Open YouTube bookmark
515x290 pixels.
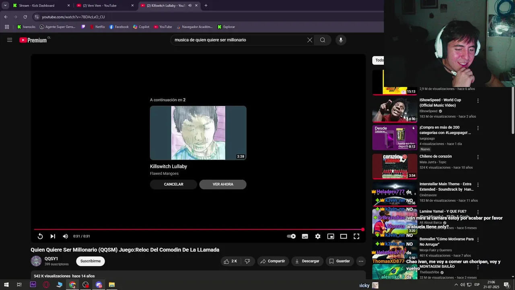click(x=163, y=27)
